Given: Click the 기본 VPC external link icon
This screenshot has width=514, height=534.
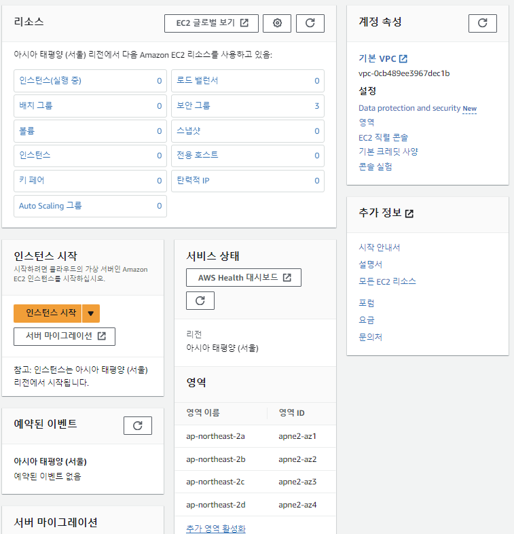Looking at the screenshot, I should tap(403, 58).
